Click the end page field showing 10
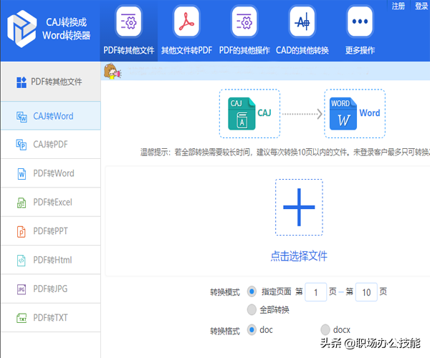 pyautogui.click(x=366, y=292)
